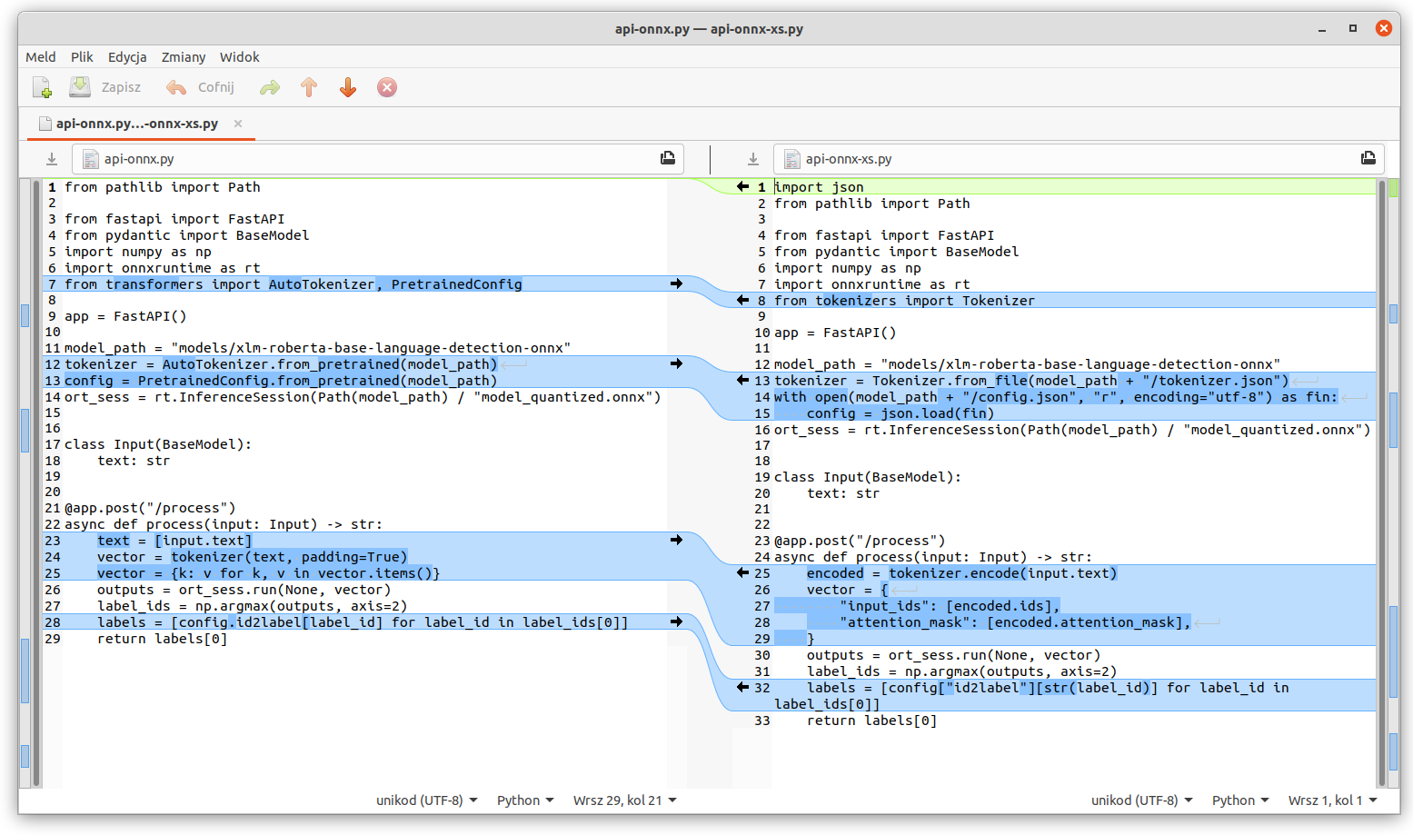Click right file icon beside api-onnx-xs.py
Screen dimensions: 1413x835
click(x=792, y=159)
